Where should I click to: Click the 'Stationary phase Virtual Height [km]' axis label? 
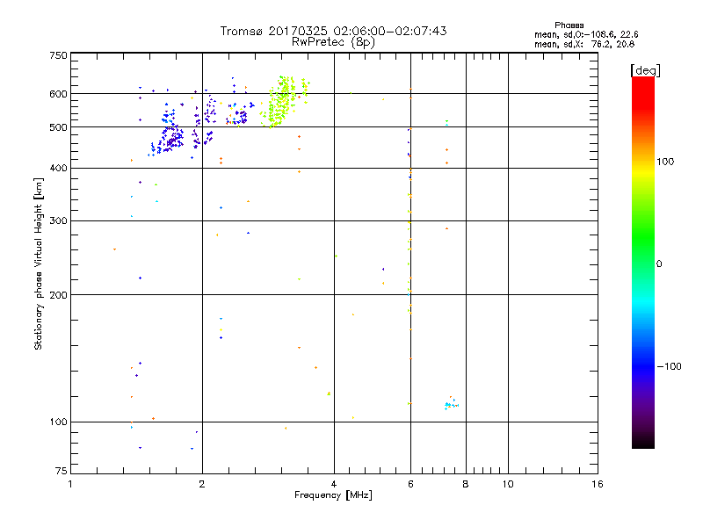click(39, 263)
